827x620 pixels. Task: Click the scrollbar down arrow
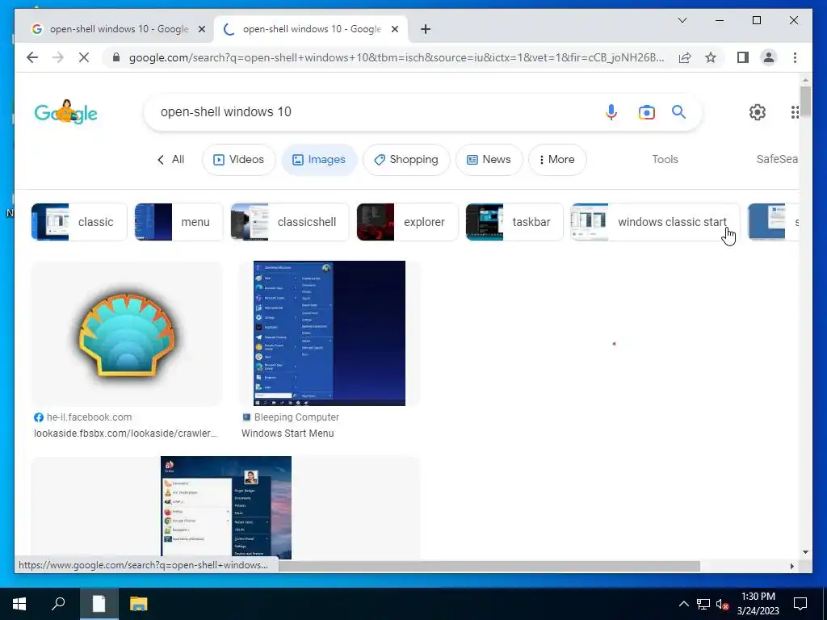[805, 552]
